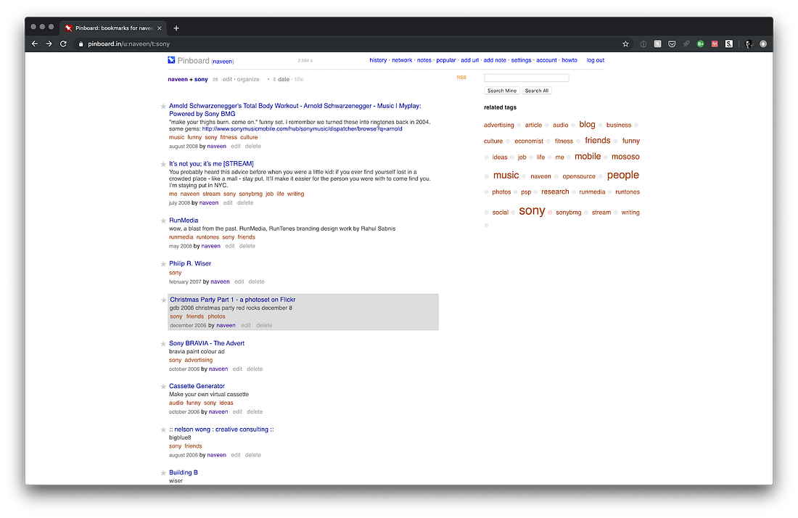Star the nelson wong creative consulting bookmark
The width and height of the screenshot is (798, 518).
(x=163, y=430)
